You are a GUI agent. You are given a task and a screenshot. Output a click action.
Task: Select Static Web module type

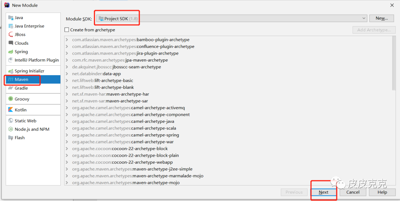click(25, 121)
